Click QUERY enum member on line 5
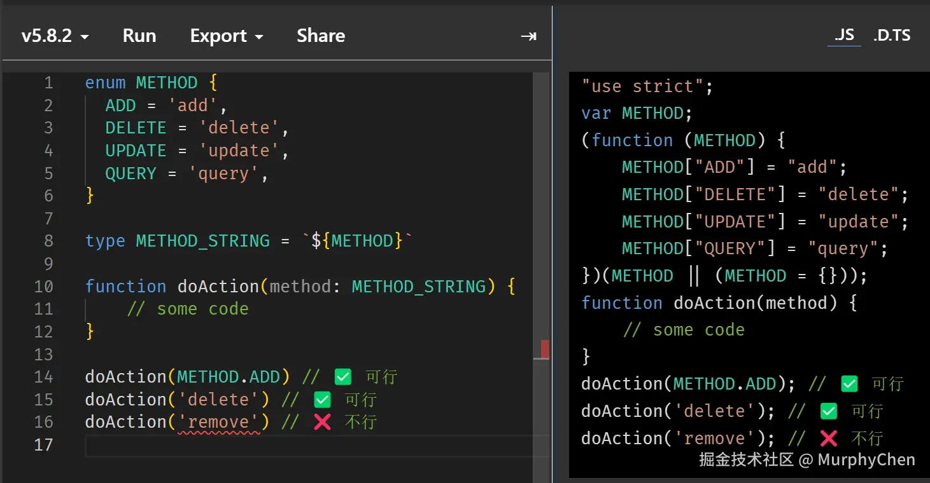This screenshot has width=930, height=483. [x=130, y=173]
